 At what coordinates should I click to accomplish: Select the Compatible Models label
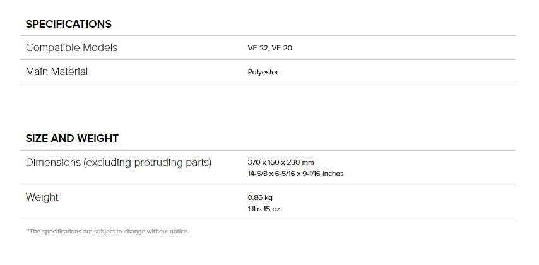[71, 47]
